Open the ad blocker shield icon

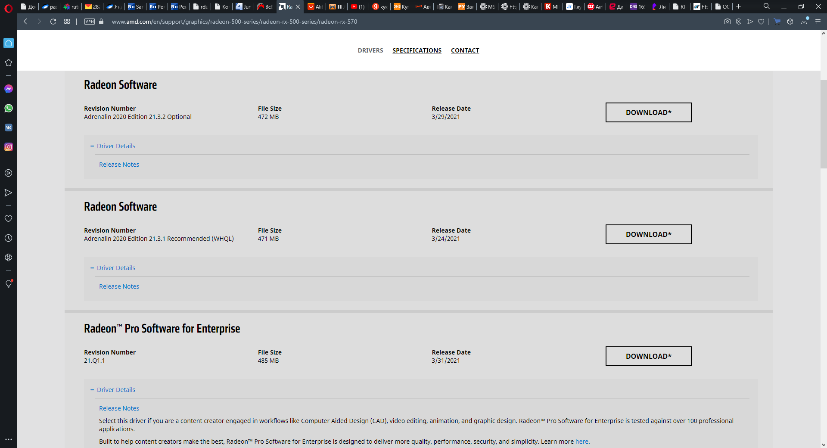coord(739,22)
